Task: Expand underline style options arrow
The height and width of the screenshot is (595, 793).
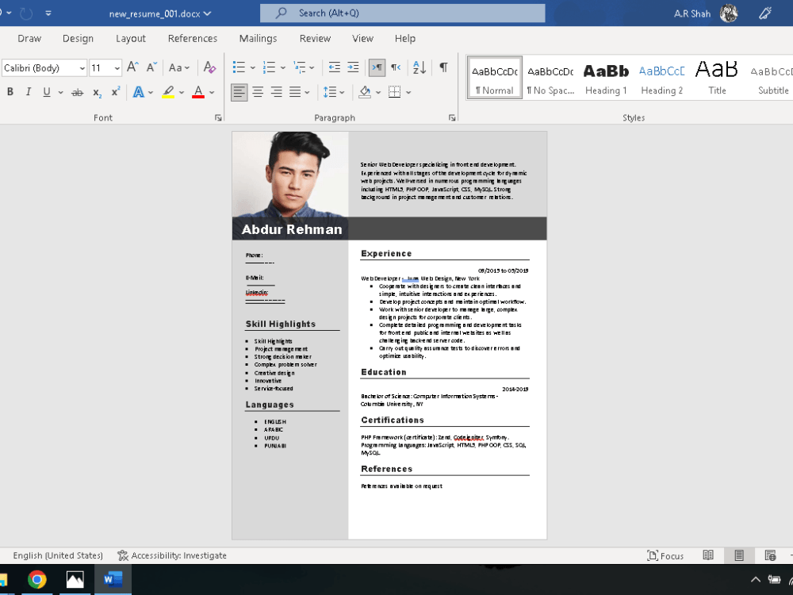Action: point(61,92)
